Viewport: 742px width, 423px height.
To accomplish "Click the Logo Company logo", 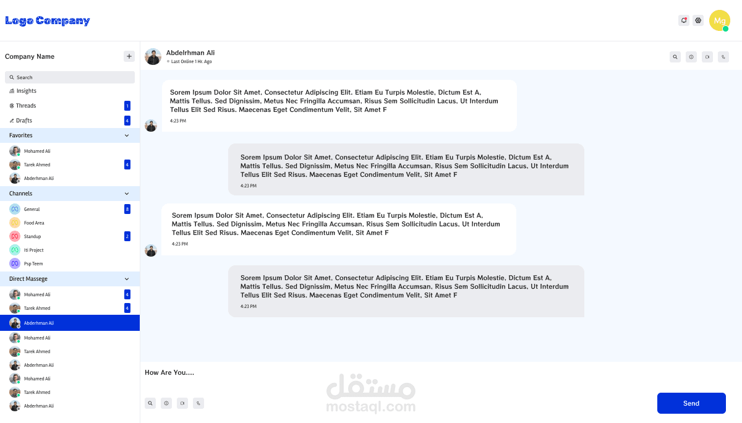I will coord(48,20).
